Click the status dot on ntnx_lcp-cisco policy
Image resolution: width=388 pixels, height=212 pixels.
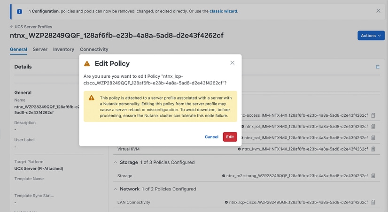click(x=226, y=202)
